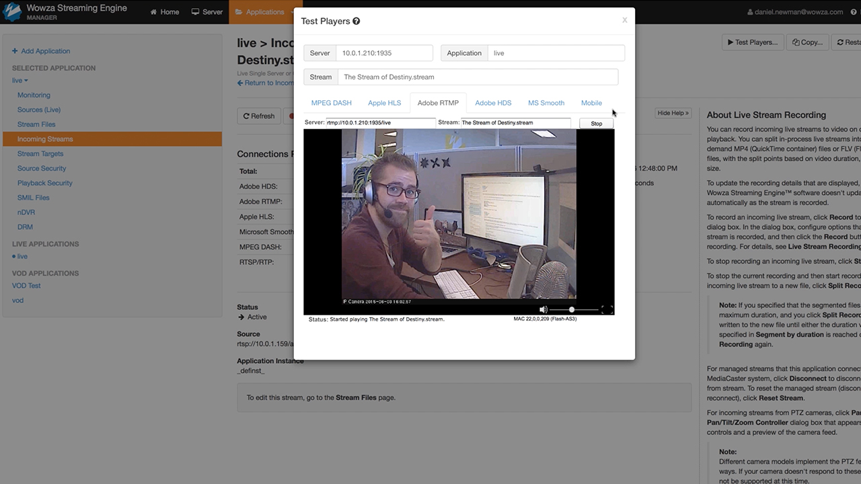Open Playback Security in the sidebar

tap(45, 183)
